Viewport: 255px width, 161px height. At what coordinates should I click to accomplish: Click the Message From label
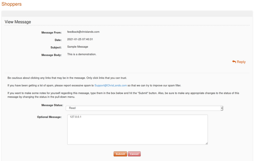point(51,32)
